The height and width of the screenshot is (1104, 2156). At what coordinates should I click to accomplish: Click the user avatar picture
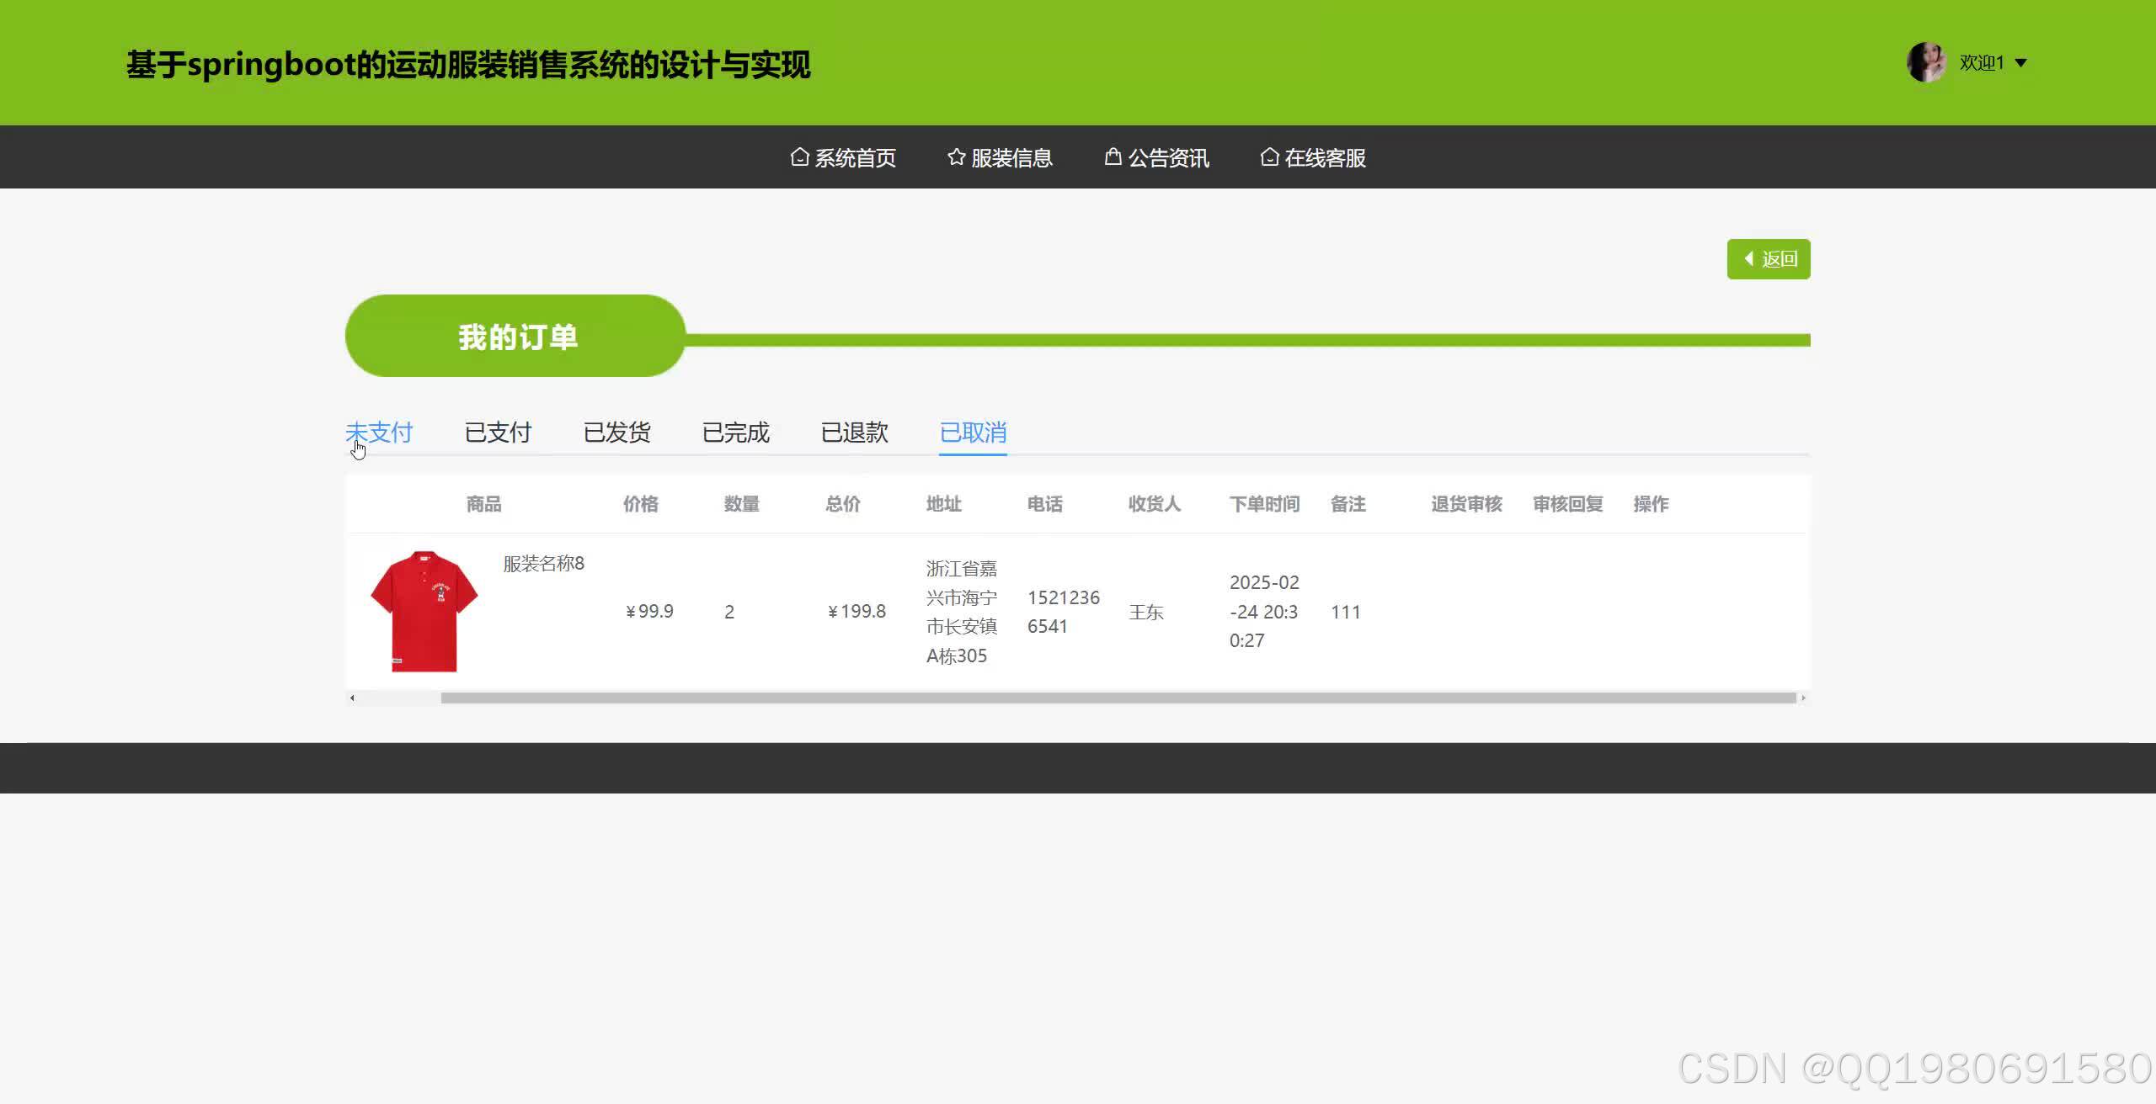pyautogui.click(x=1926, y=62)
